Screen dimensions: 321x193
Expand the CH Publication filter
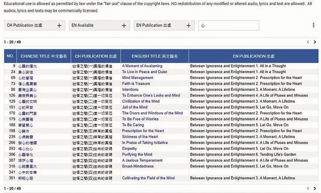pos(35,25)
